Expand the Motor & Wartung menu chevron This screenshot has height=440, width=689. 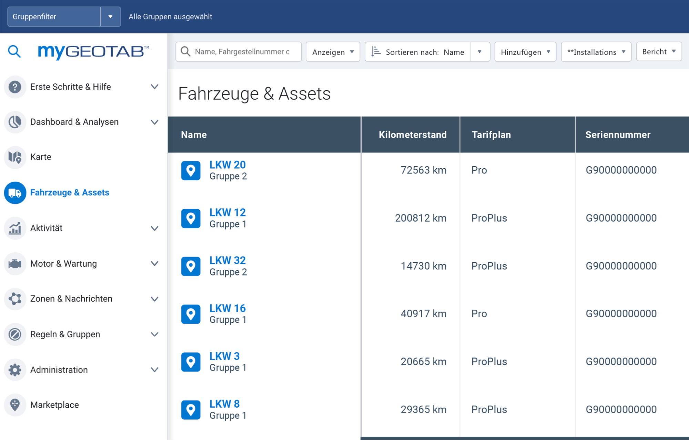coord(154,264)
